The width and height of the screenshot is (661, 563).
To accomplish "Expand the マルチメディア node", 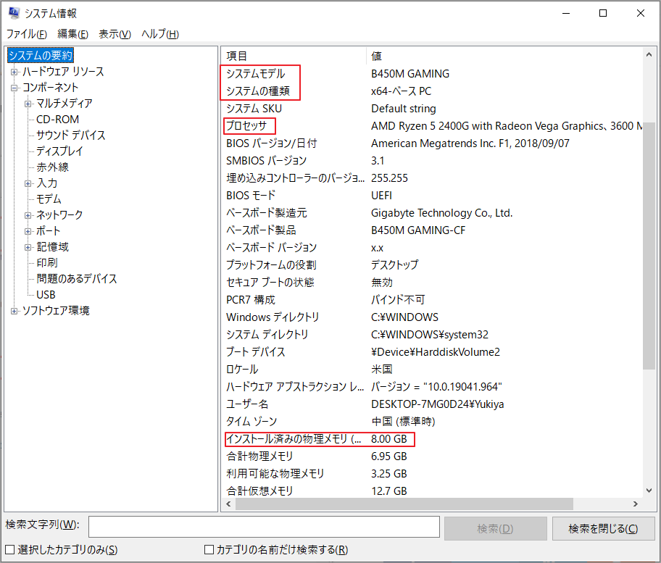I will (x=28, y=104).
